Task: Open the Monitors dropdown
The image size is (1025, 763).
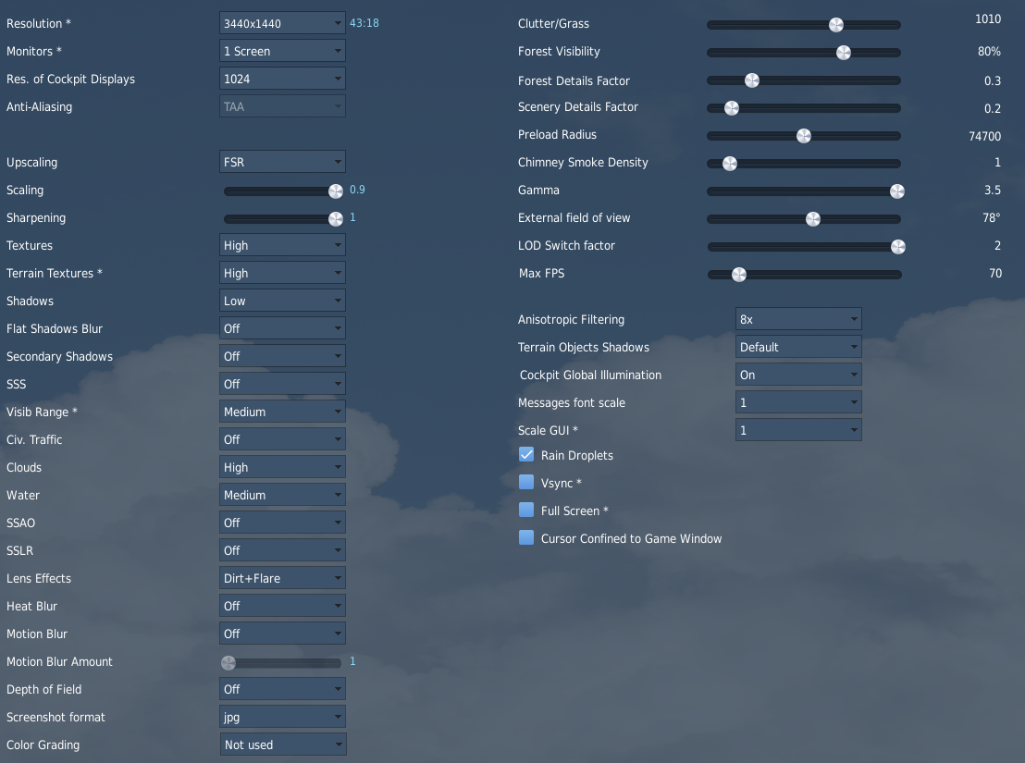Action: [282, 51]
